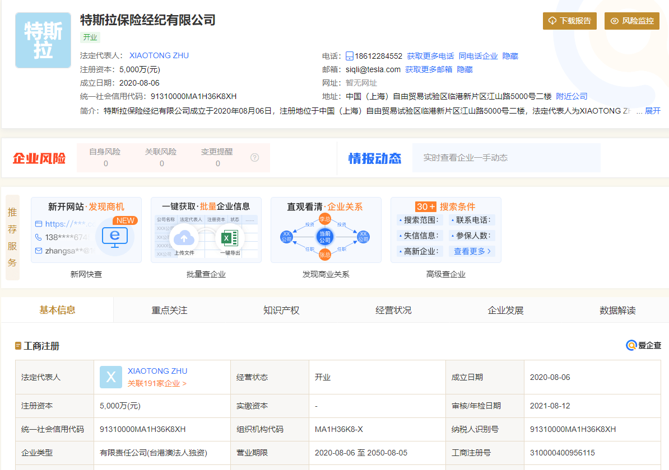Click the question mark help icon in 企业风险
Viewport: 669px width, 470px height.
[x=255, y=158]
